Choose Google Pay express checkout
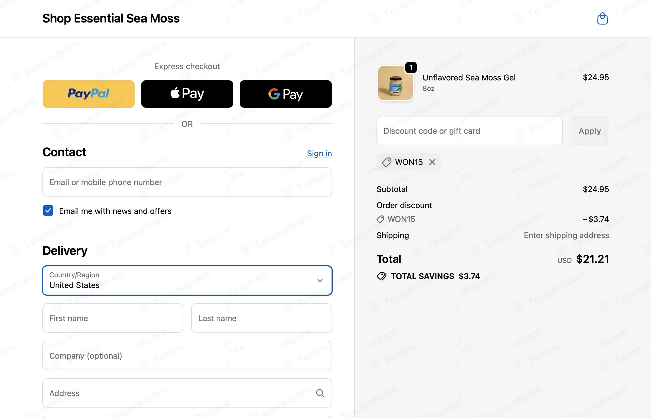The width and height of the screenshot is (651, 418). tap(286, 94)
